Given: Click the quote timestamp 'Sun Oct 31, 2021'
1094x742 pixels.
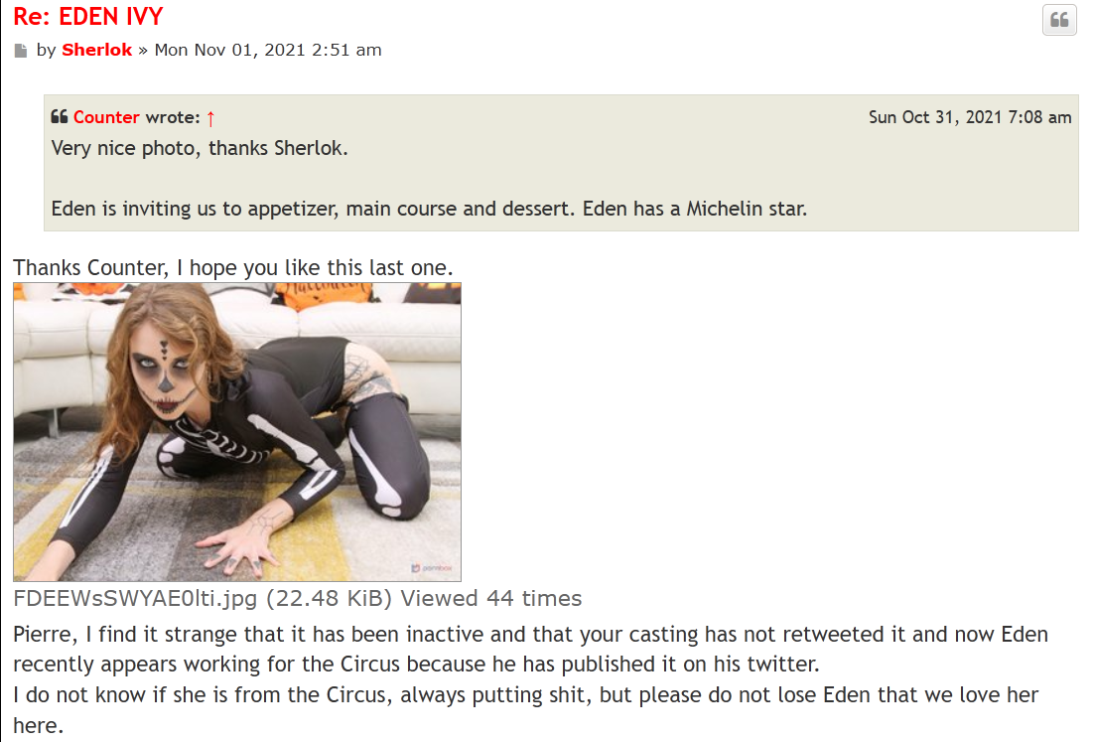Looking at the screenshot, I should pyautogui.click(x=970, y=117).
